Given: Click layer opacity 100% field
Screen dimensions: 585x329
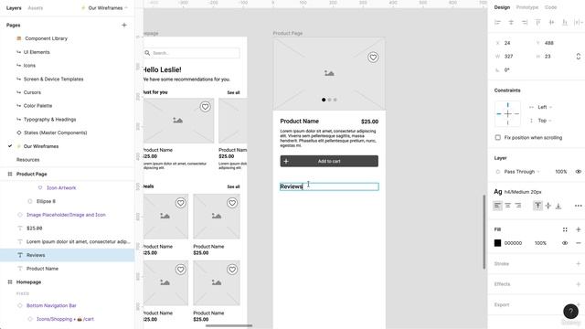Looking at the screenshot, I should 560,172.
